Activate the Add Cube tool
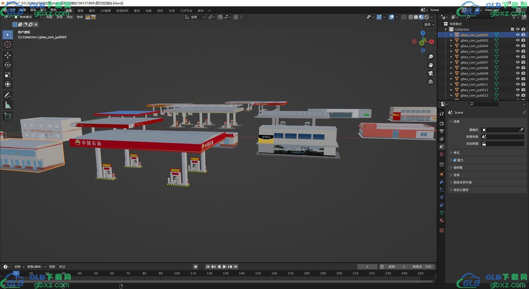 point(8,116)
